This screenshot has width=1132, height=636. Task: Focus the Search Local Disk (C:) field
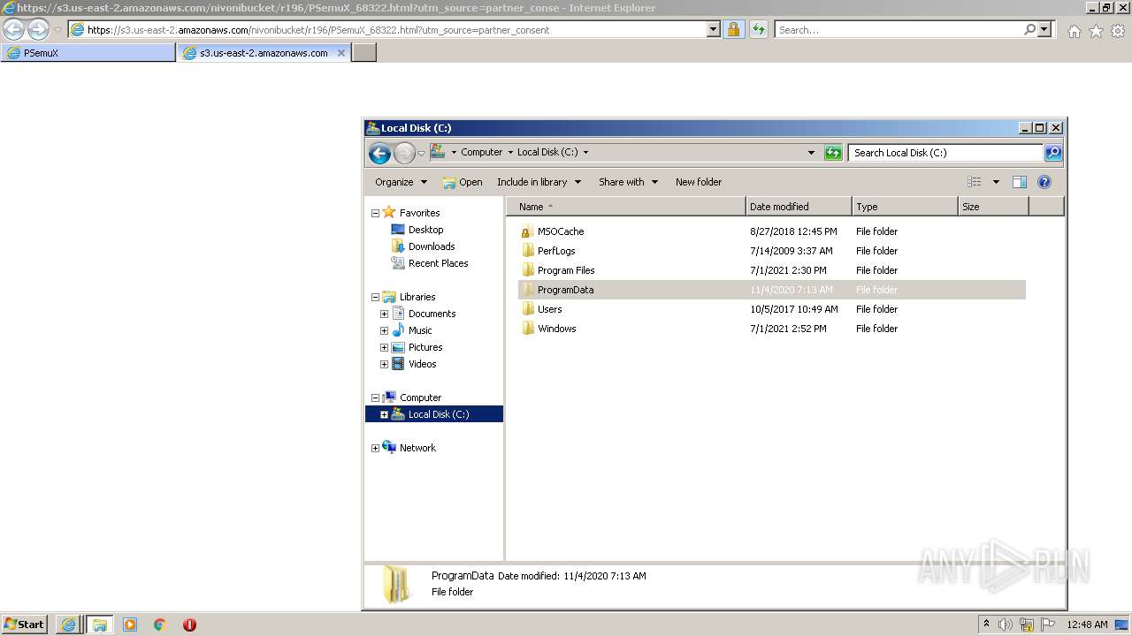point(946,153)
